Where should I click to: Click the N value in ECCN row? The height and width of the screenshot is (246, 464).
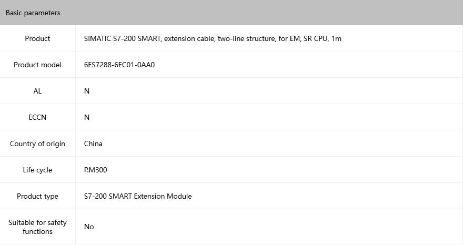click(x=87, y=117)
